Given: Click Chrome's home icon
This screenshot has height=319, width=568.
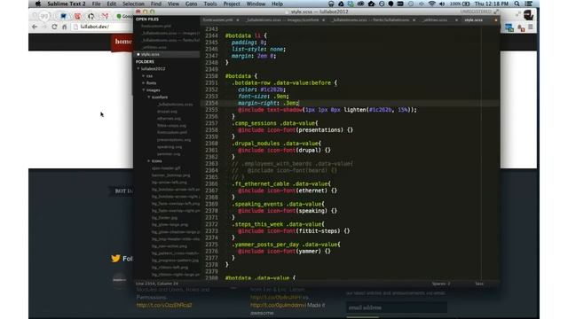Looking at the screenshot, I should tap(64, 27).
